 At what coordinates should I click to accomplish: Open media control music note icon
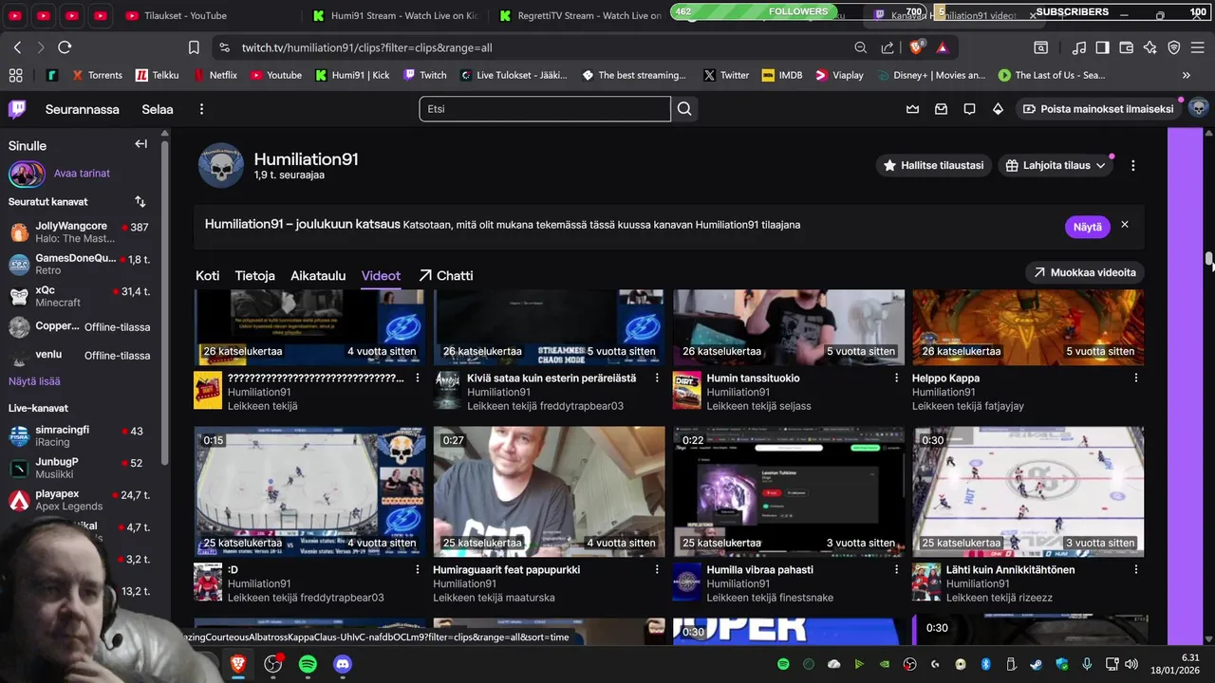1078,47
